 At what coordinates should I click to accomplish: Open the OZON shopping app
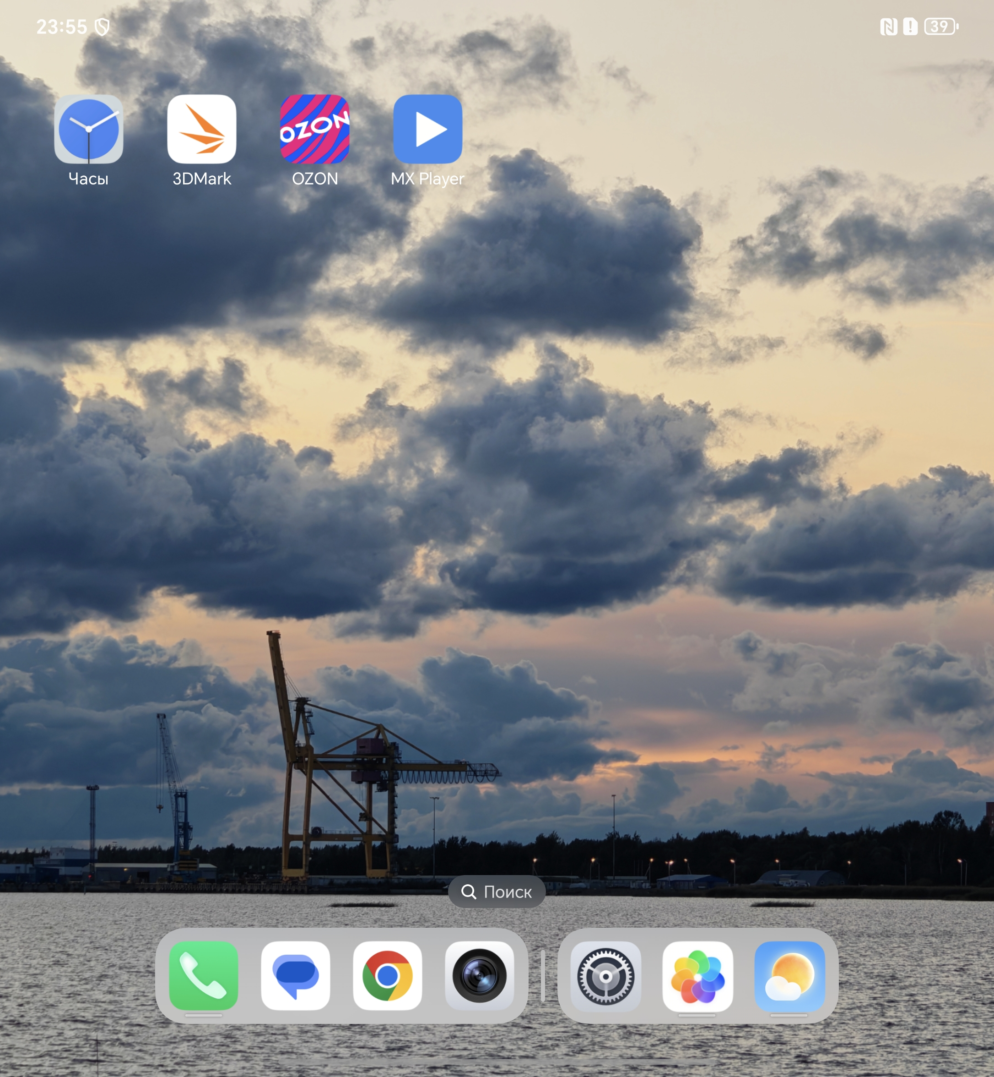click(x=315, y=129)
